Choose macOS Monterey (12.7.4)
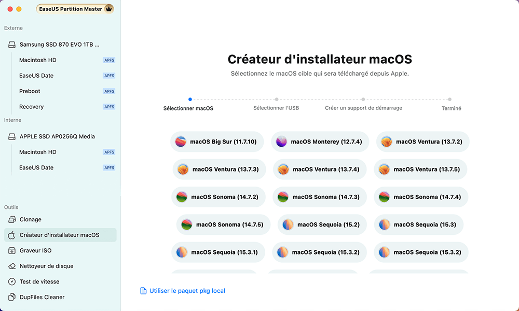This screenshot has height=311, width=519. click(320, 142)
